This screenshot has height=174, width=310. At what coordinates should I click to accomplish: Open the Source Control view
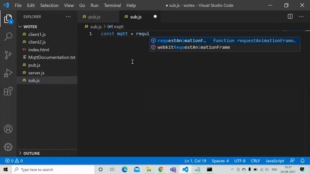pos(8,55)
